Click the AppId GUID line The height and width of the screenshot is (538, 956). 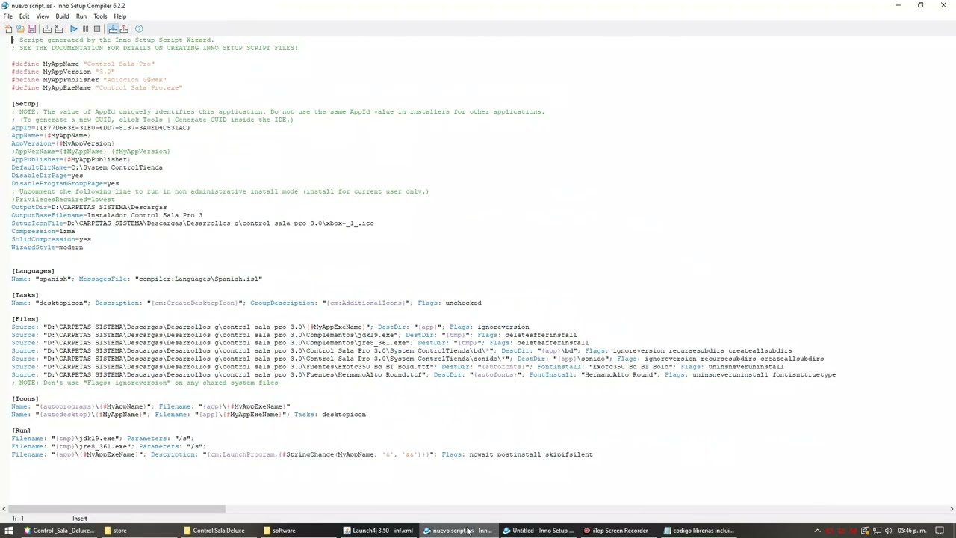[101, 128]
